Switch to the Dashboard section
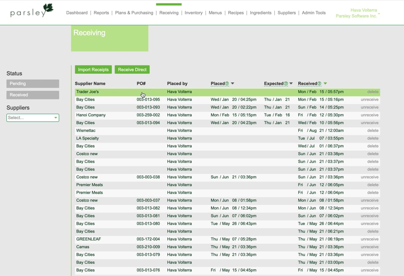Image resolution: width=404 pixels, height=276 pixels. click(77, 13)
